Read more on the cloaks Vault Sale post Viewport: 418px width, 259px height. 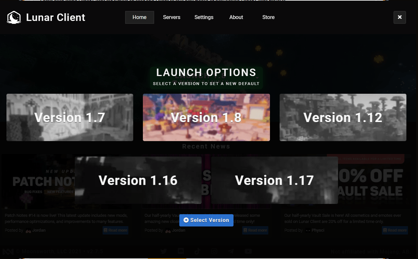pos(255,230)
